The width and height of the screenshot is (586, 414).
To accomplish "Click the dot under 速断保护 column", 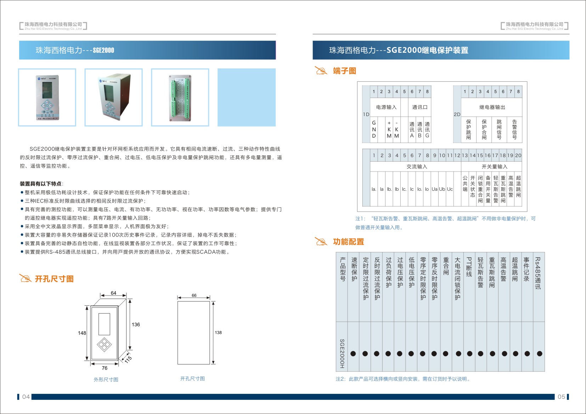I will [x=353, y=353].
